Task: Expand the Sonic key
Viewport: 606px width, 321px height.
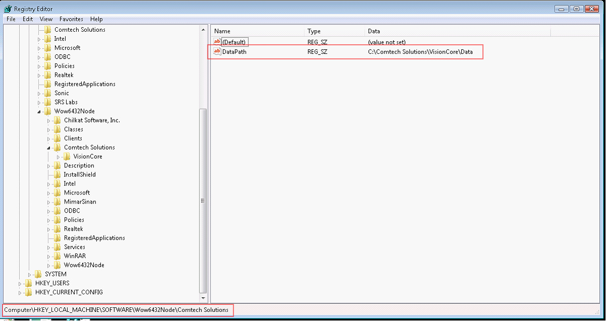Action: [40, 93]
